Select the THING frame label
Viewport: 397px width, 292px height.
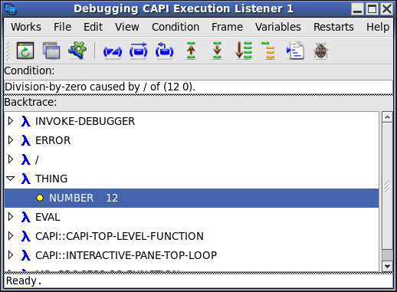(x=51, y=179)
